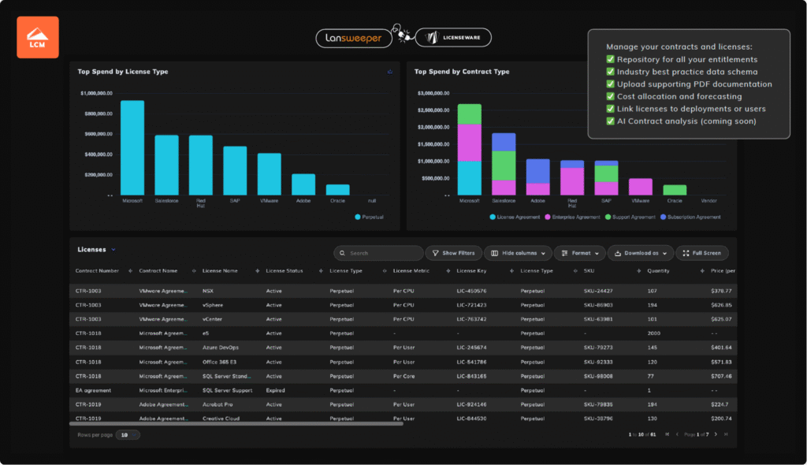Screen dimensions: 807x465
Task: Click the sort icon after License Name header
Action: [x=258, y=271]
